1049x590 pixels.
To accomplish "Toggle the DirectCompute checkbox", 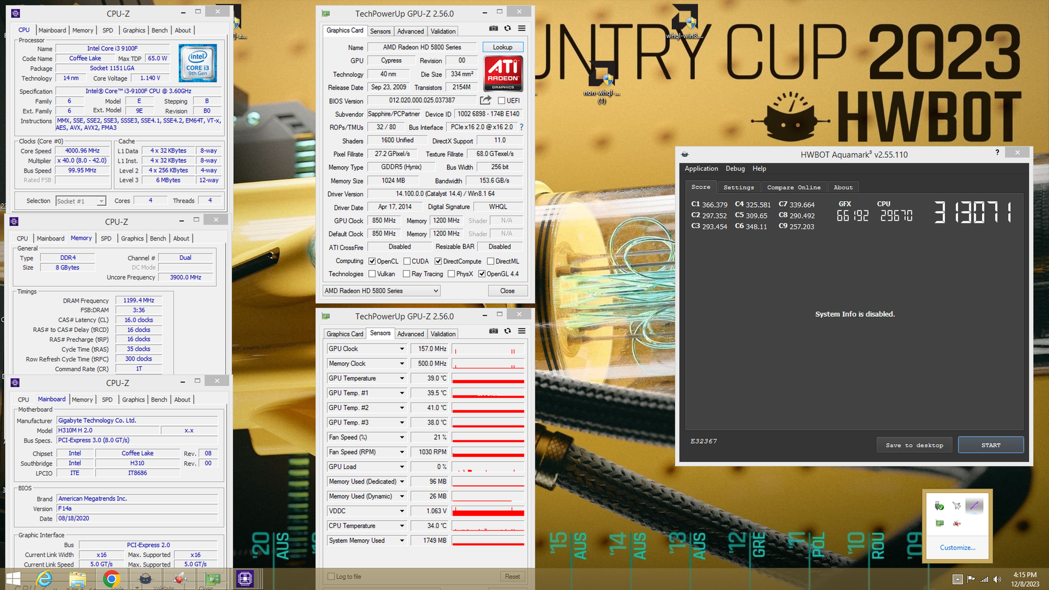I will click(438, 261).
